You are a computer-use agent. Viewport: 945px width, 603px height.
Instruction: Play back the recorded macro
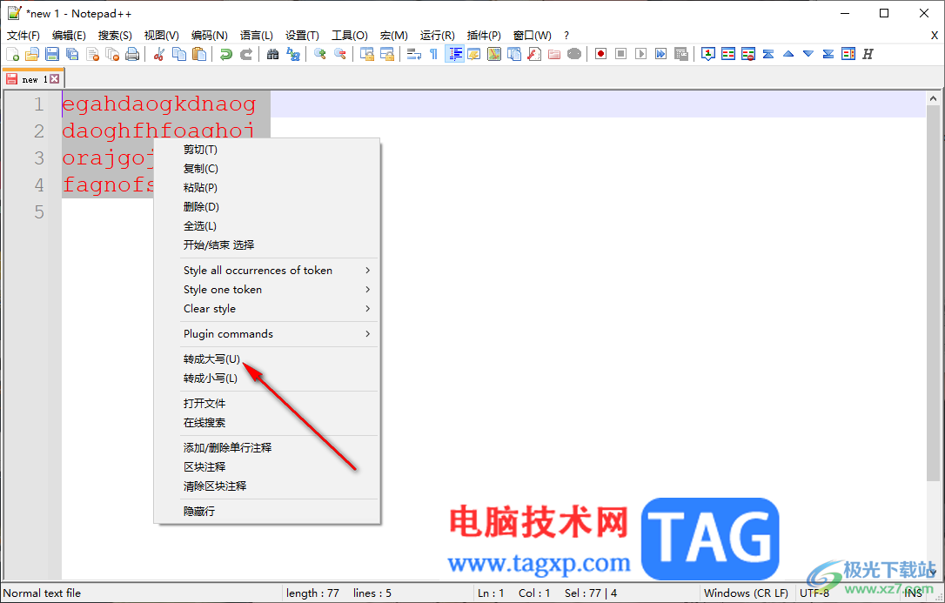(x=641, y=54)
